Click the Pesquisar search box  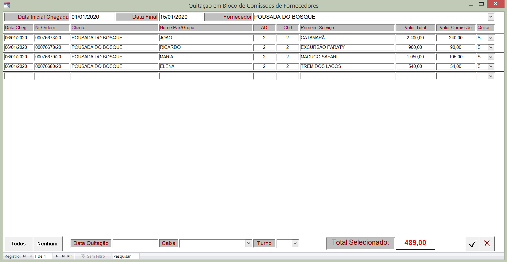point(126,256)
